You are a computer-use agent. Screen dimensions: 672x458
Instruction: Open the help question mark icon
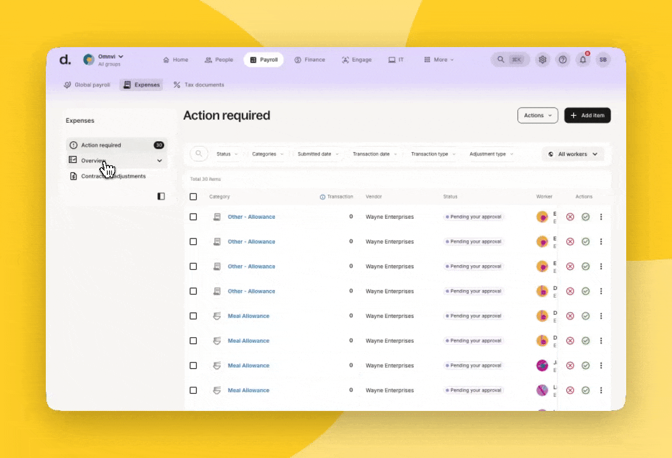(563, 60)
